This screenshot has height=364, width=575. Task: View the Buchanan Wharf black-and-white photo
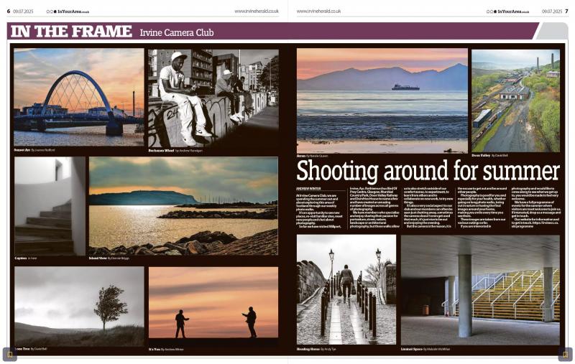pyautogui.click(x=213, y=98)
